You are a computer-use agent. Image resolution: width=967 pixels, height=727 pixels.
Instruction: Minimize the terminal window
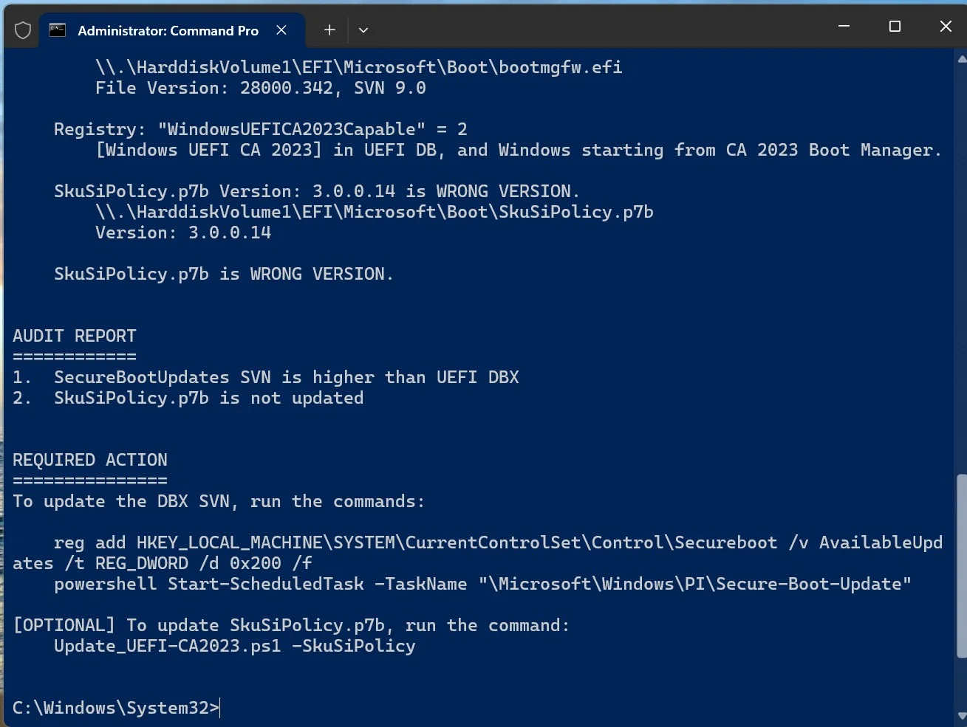point(844,27)
